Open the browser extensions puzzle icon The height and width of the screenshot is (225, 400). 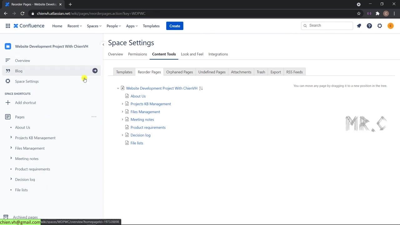pos(377,13)
